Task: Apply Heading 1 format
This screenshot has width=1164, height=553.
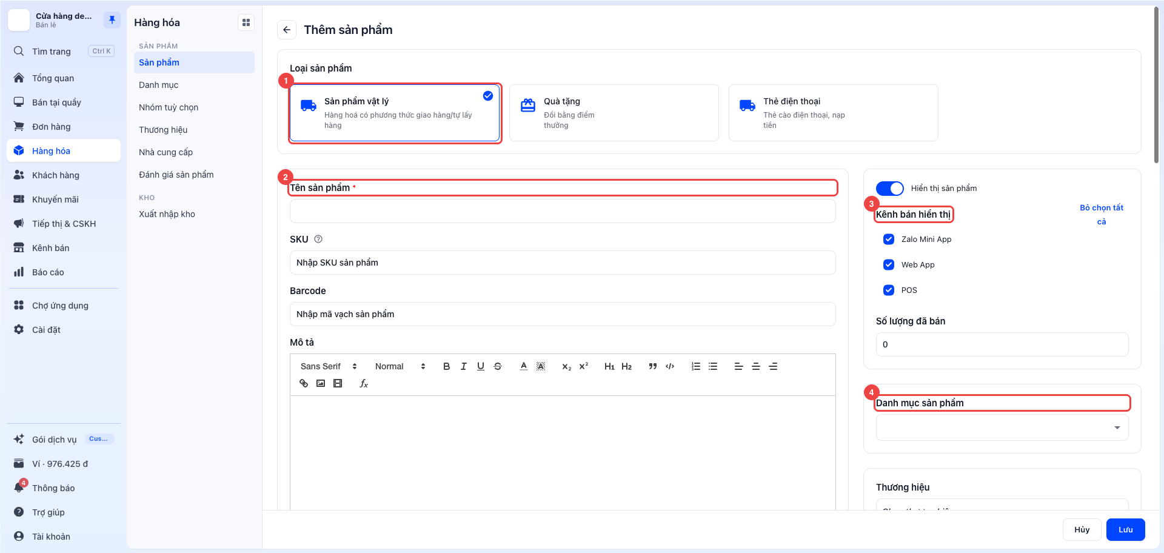Action: [609, 366]
